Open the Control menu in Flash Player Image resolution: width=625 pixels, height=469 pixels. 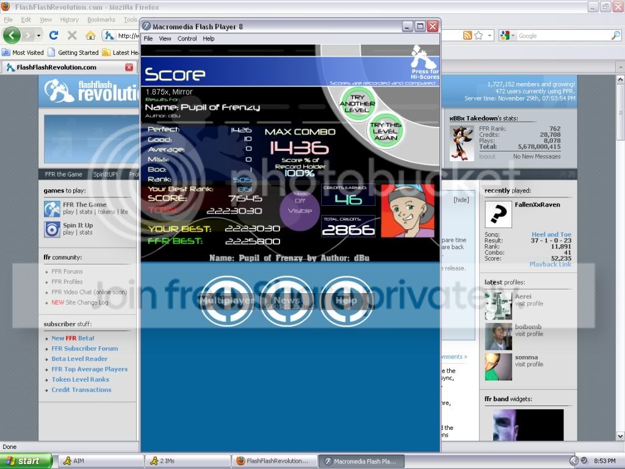pos(187,38)
